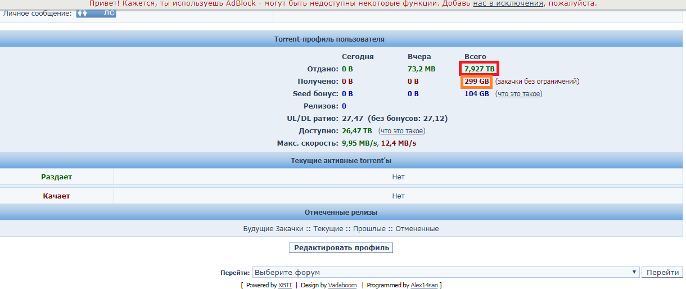Click 'что это такое' next to Seed бонус
686x289 pixels.
pos(518,94)
